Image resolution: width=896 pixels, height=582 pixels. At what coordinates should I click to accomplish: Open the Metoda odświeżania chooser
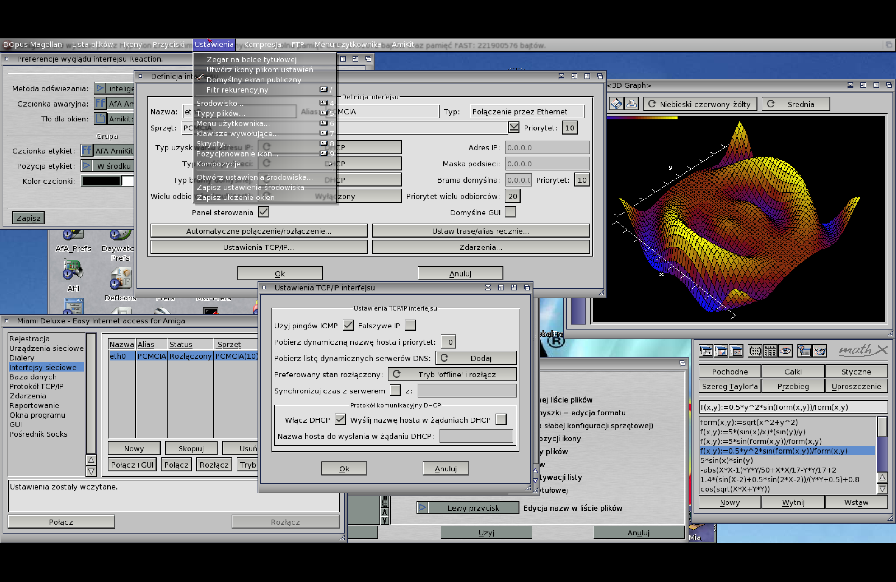click(114, 88)
